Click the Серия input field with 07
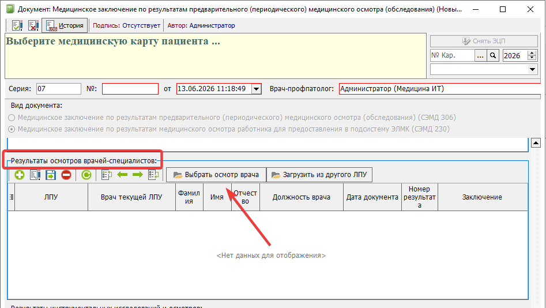Screen dimensions: 546x308 tap(59, 88)
